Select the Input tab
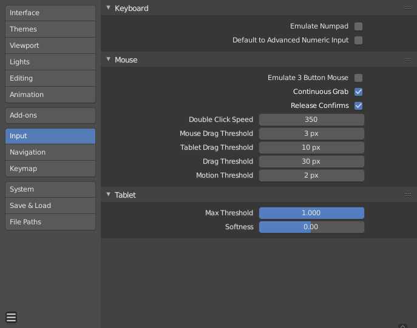This screenshot has height=328, width=417. (50, 136)
